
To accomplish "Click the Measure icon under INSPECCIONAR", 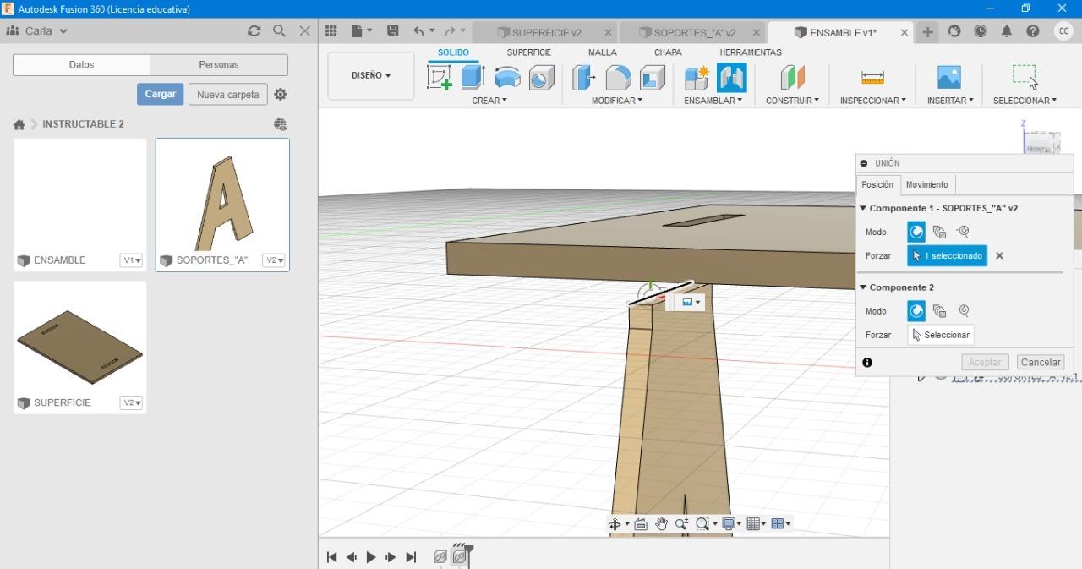I will [x=872, y=78].
